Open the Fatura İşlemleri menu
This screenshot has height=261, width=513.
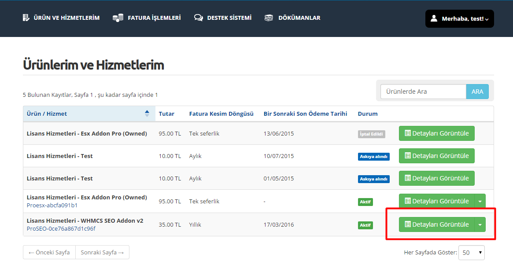click(x=154, y=18)
